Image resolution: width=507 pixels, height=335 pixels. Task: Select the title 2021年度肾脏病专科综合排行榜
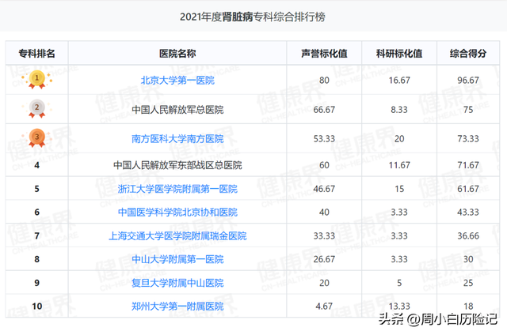click(x=253, y=17)
